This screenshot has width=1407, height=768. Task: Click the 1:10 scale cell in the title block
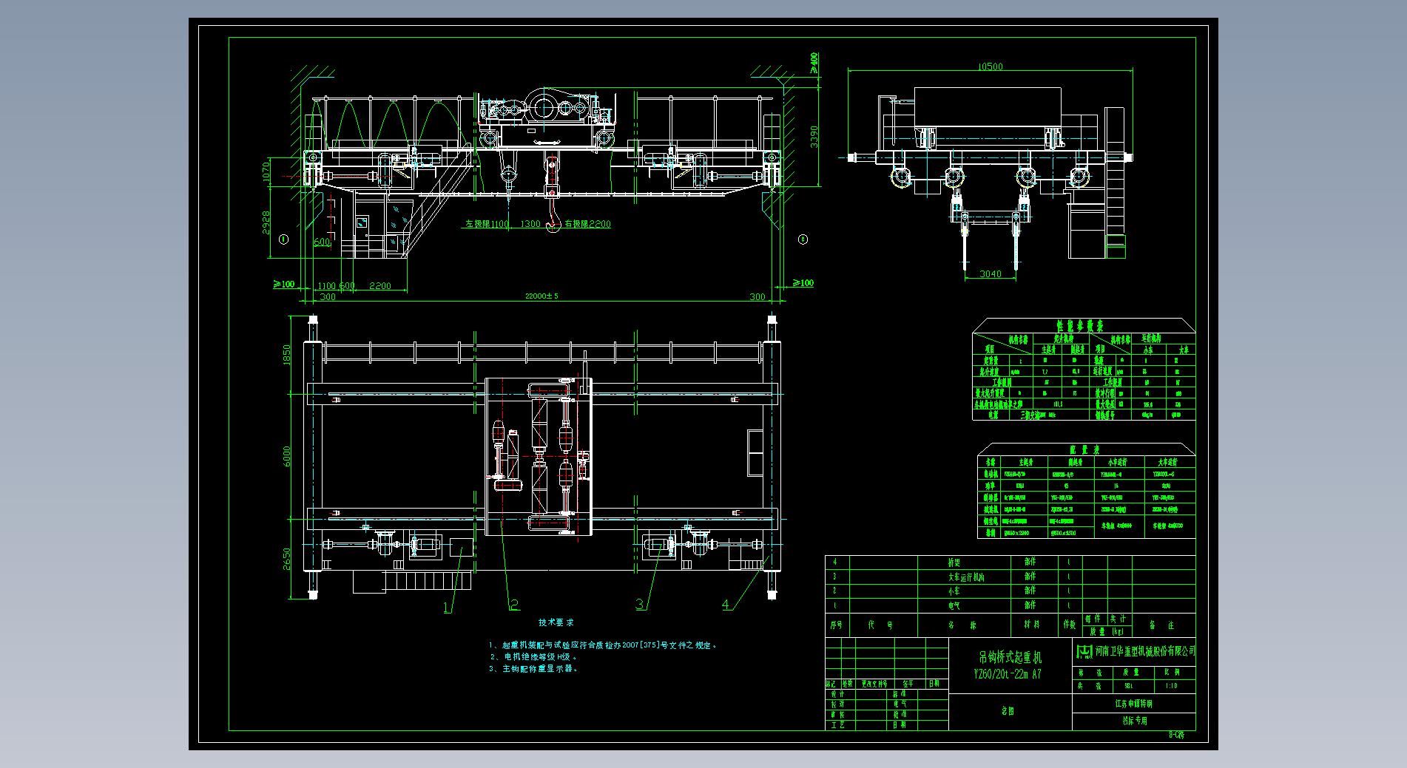click(x=1171, y=686)
